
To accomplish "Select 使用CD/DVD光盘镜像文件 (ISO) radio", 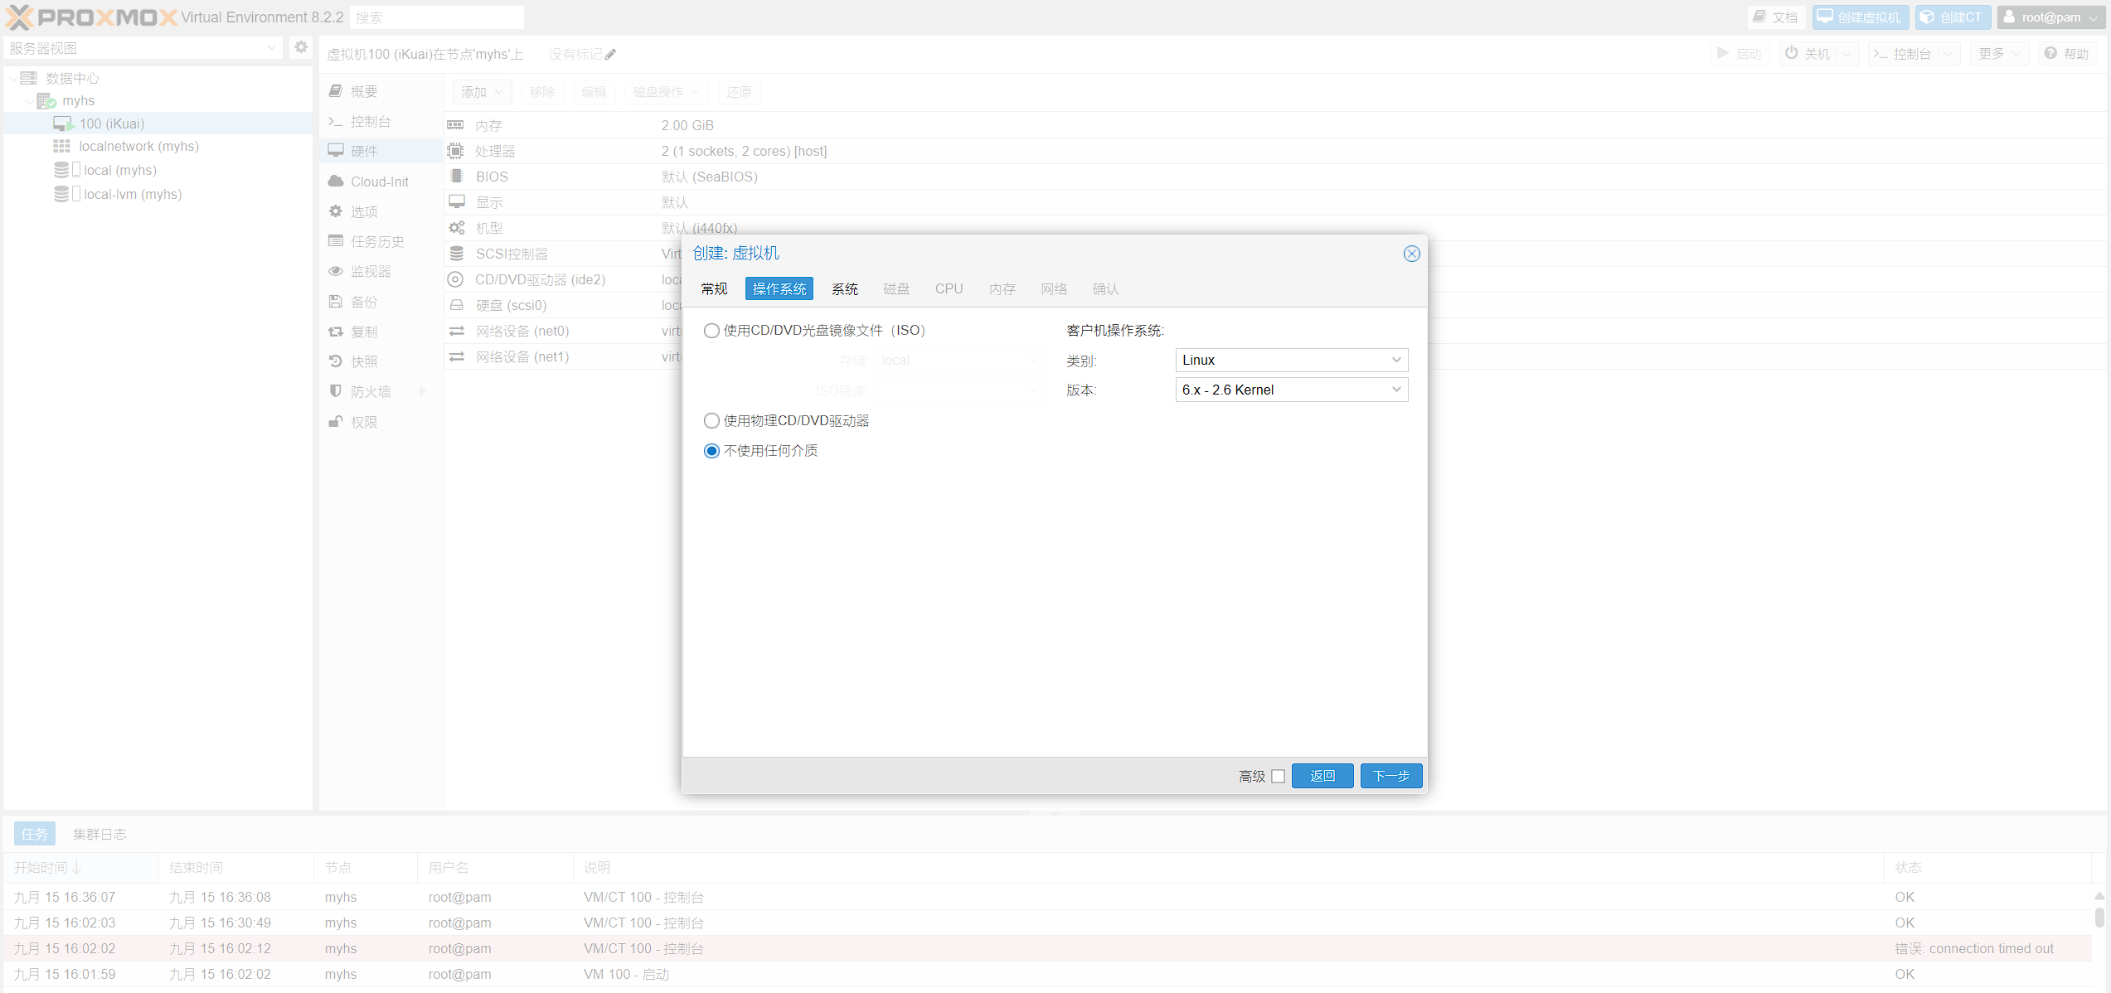I will pyautogui.click(x=711, y=330).
